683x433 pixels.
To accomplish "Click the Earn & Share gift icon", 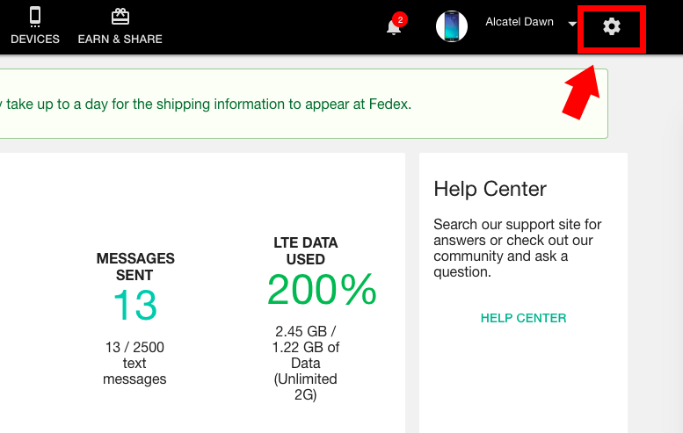I will tap(120, 17).
